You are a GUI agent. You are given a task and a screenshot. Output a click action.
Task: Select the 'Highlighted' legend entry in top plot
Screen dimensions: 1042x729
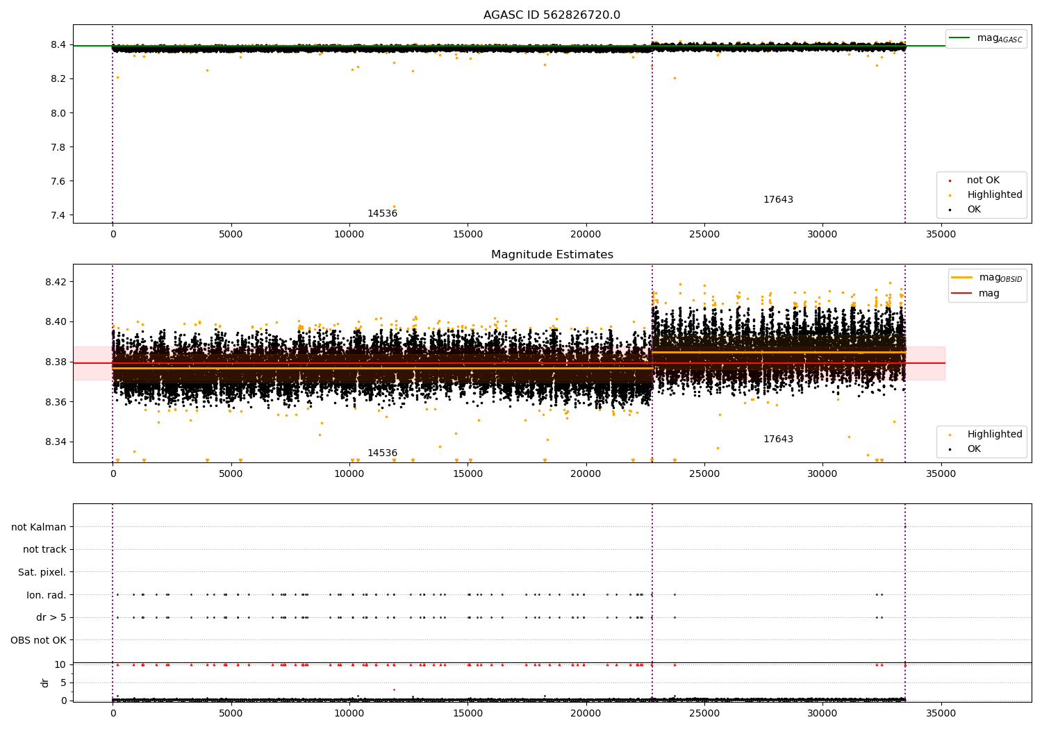coord(994,195)
